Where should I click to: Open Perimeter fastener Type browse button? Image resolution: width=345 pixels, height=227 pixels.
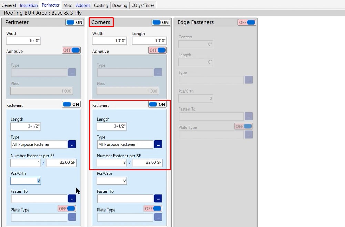coord(72,144)
